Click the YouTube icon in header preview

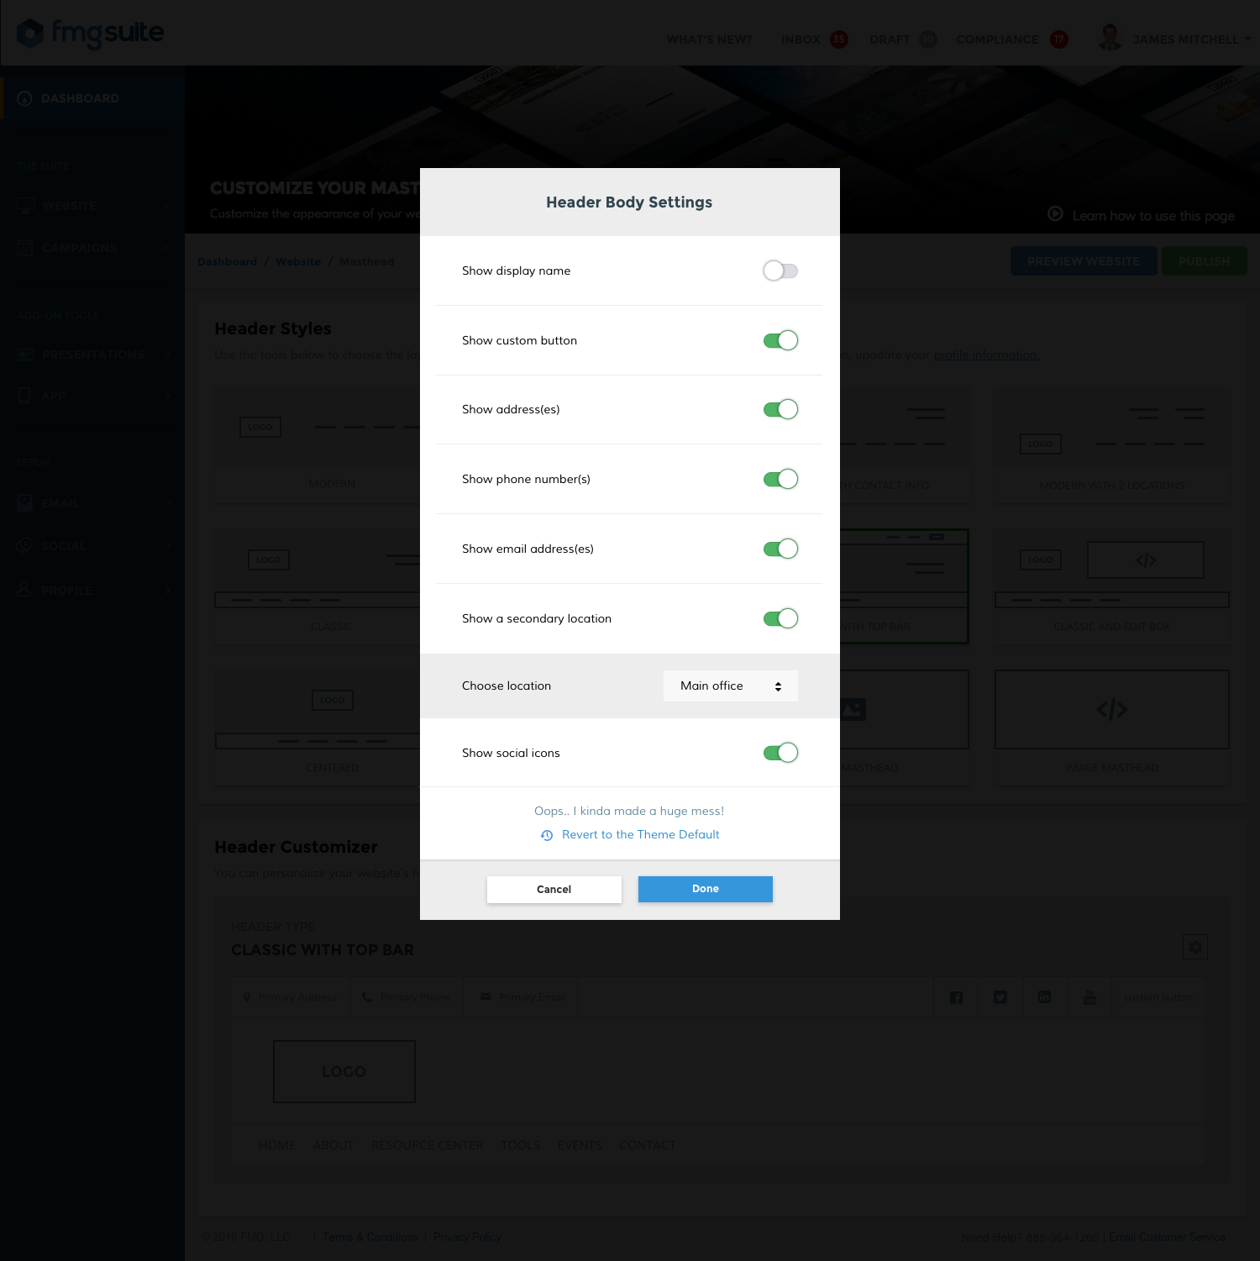1089,997
